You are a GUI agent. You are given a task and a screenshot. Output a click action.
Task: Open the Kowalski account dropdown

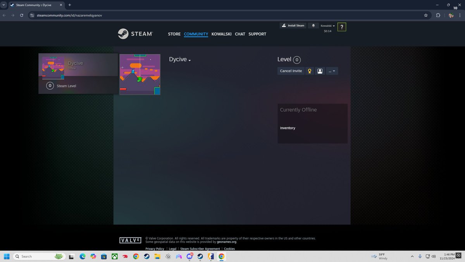click(328, 26)
